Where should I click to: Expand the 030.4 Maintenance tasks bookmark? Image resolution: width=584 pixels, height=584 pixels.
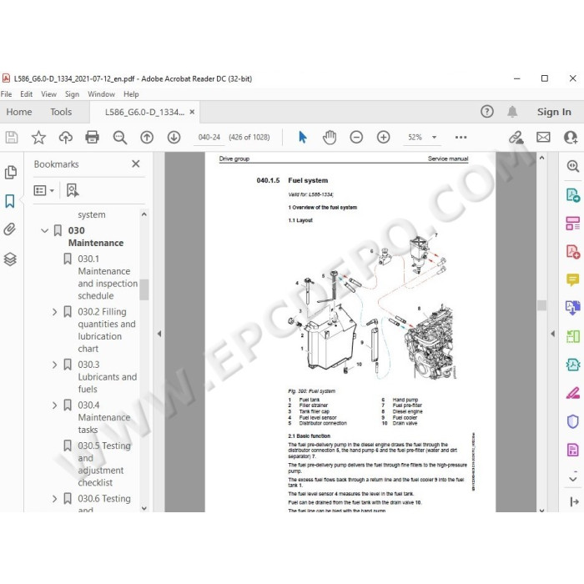(54, 405)
